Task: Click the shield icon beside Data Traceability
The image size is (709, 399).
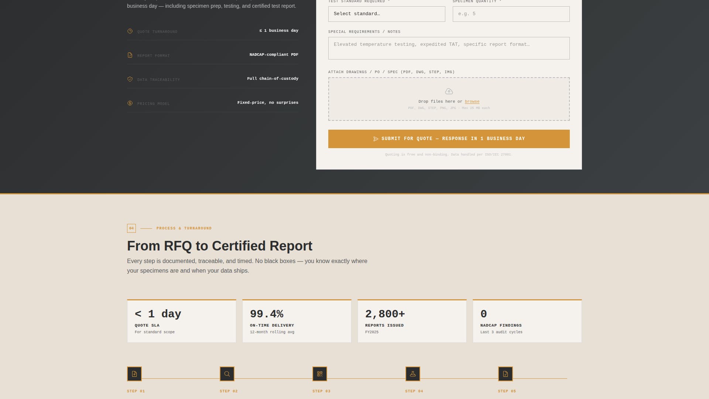Action: click(130, 79)
